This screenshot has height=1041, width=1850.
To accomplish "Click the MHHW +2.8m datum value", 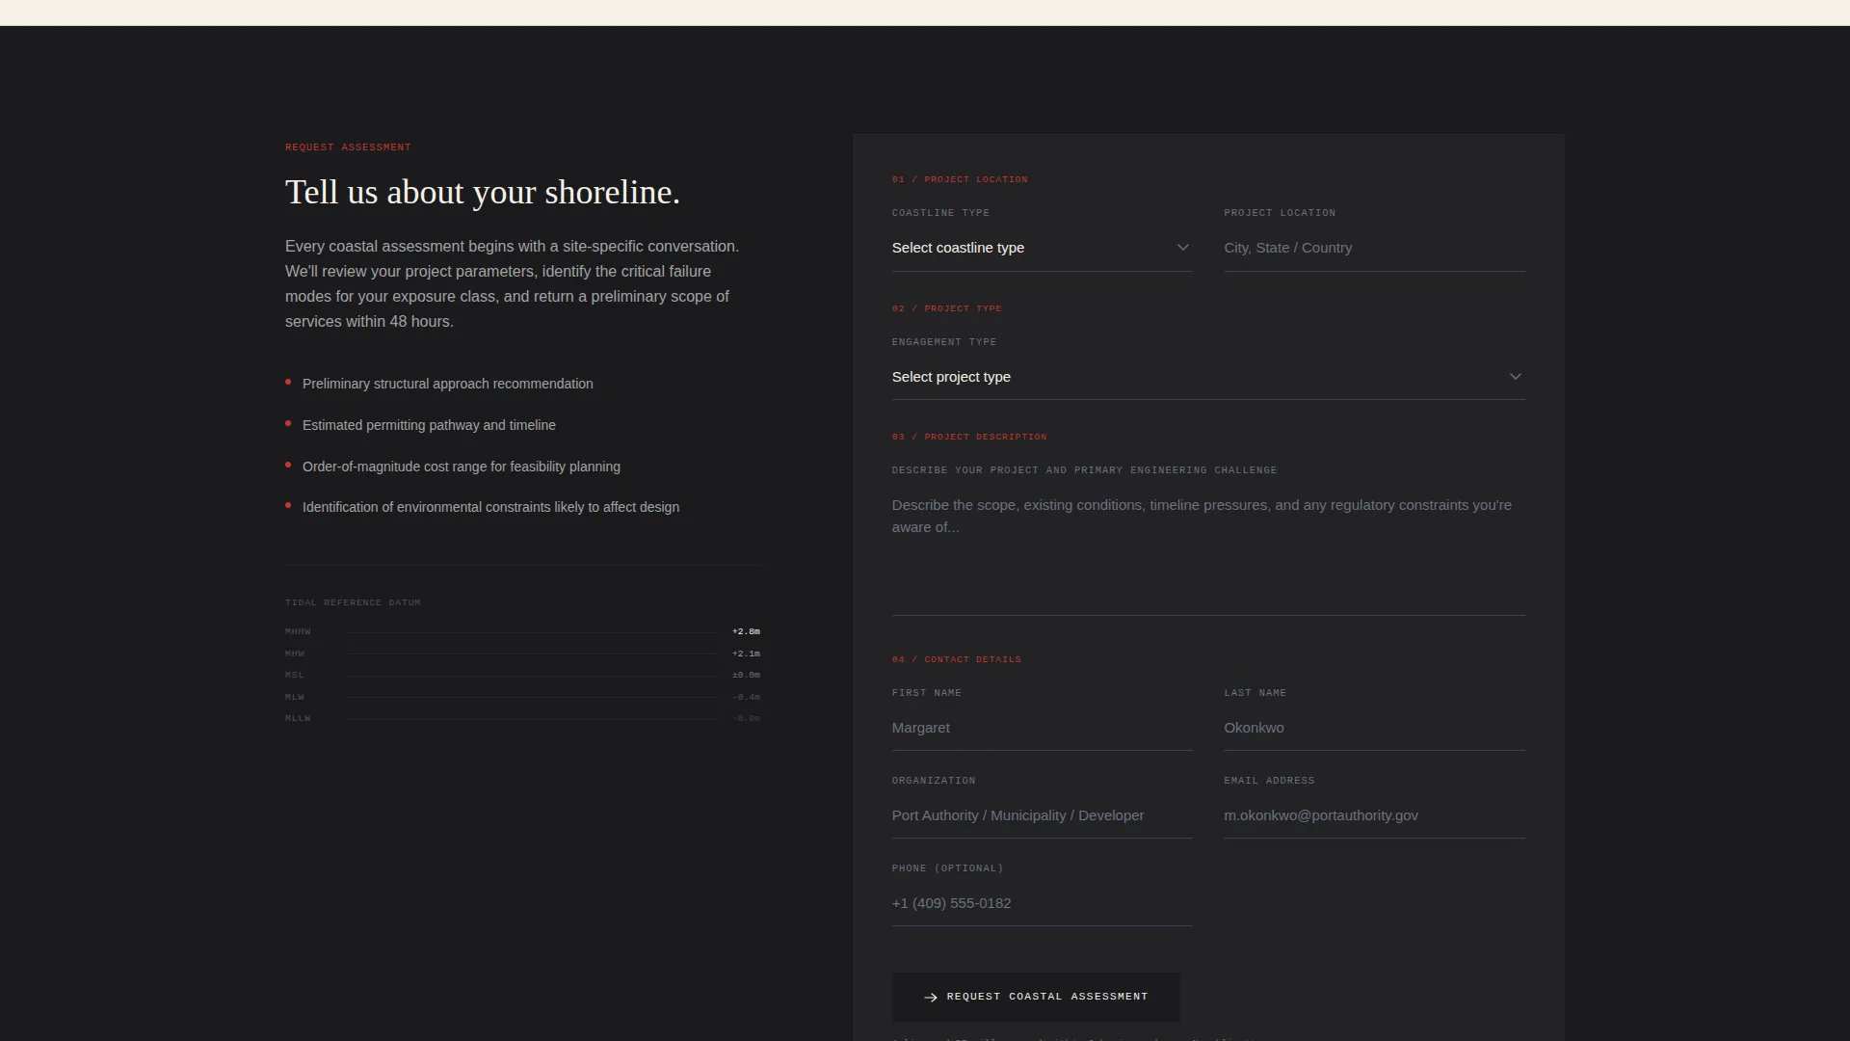I will point(746,631).
